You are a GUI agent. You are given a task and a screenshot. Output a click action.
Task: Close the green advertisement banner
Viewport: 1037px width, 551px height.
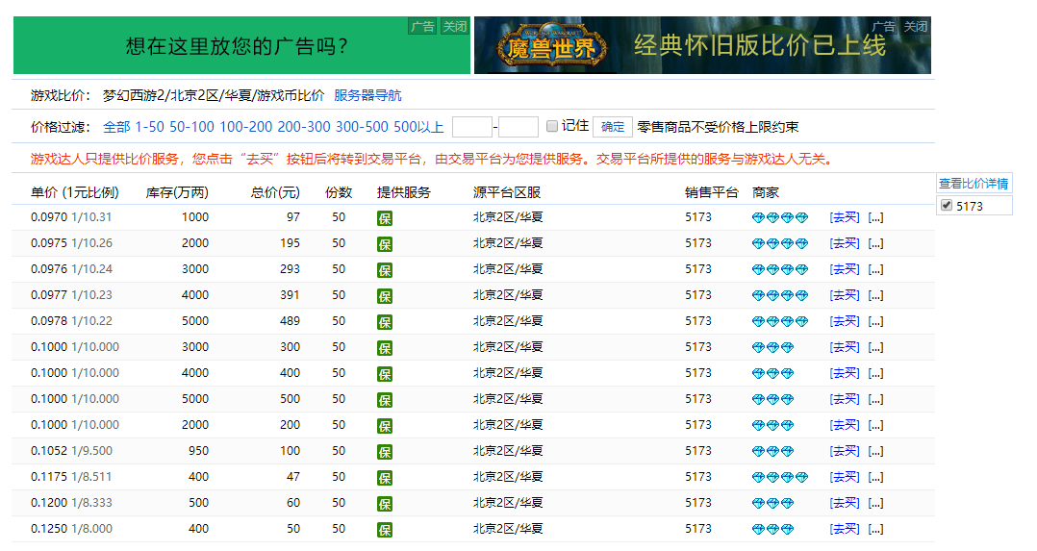tap(454, 26)
